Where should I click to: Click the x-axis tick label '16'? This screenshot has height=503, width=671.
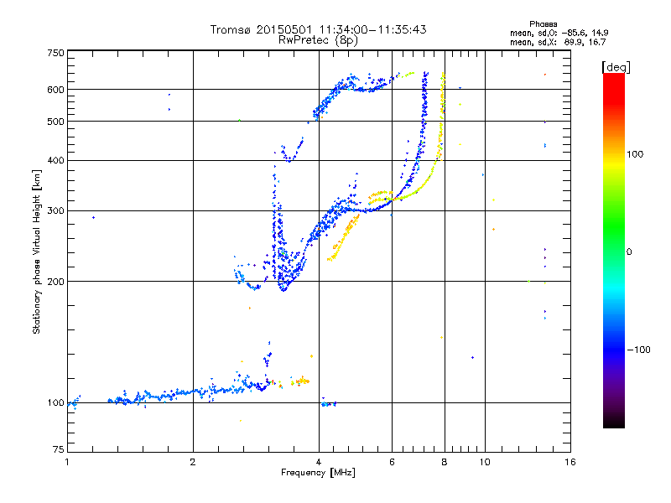(570, 462)
